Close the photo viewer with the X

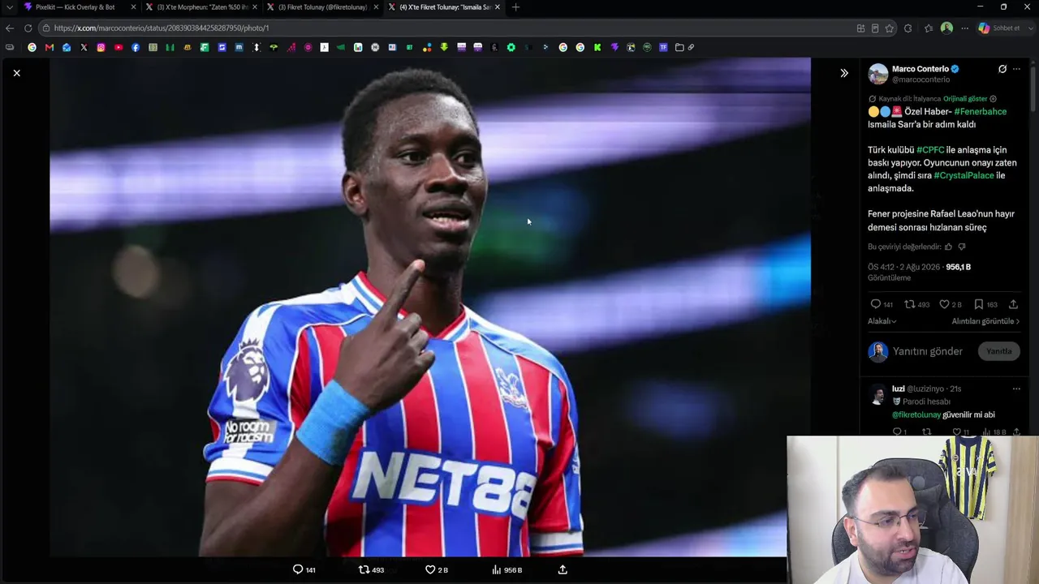(x=16, y=73)
